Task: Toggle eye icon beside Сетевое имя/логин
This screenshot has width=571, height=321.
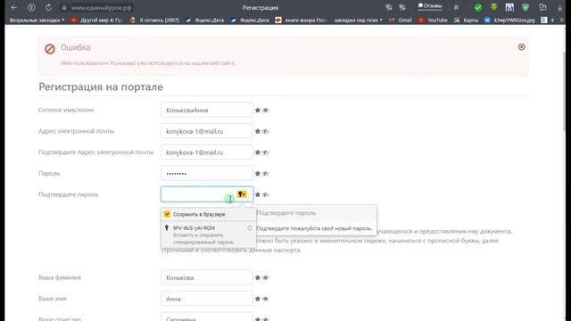Action: point(266,110)
